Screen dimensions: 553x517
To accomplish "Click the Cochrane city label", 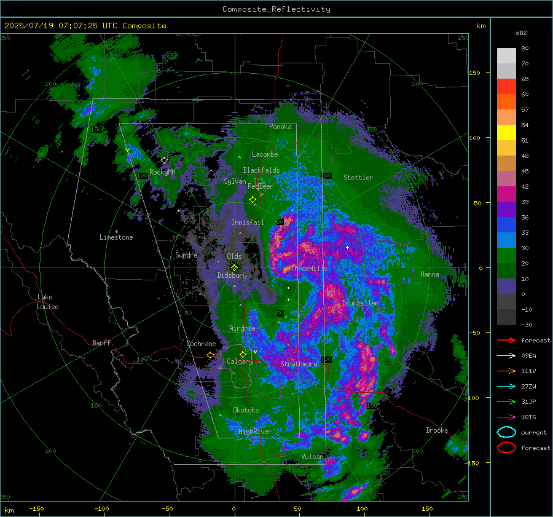I will tap(201, 344).
